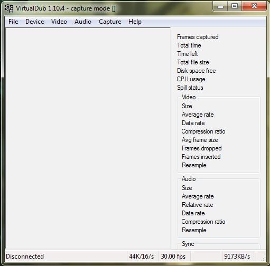This screenshot has height=266, width=270.
Task: Click Size in the Audio group
Action: point(187,188)
